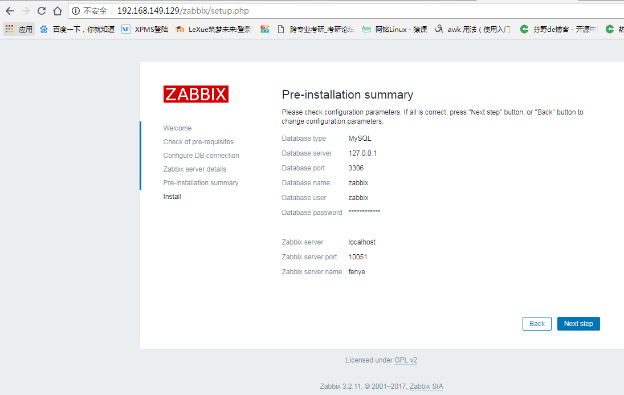Screen dimensions: 624x395
Task: Click the ZABBIX logo
Action: click(x=196, y=94)
